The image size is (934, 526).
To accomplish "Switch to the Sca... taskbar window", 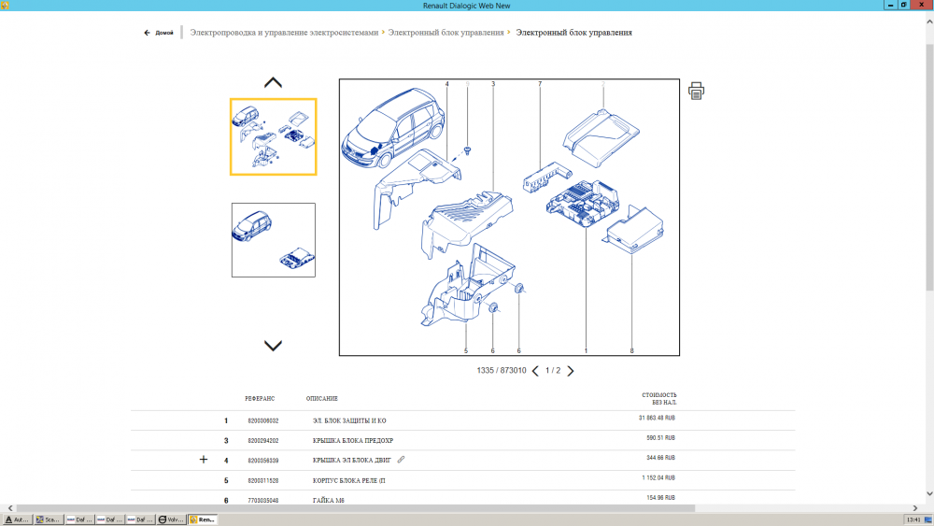I will tap(48, 519).
